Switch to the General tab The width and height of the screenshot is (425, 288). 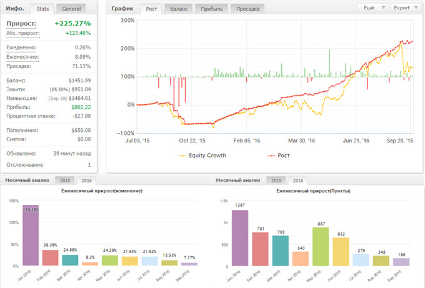[71, 9]
